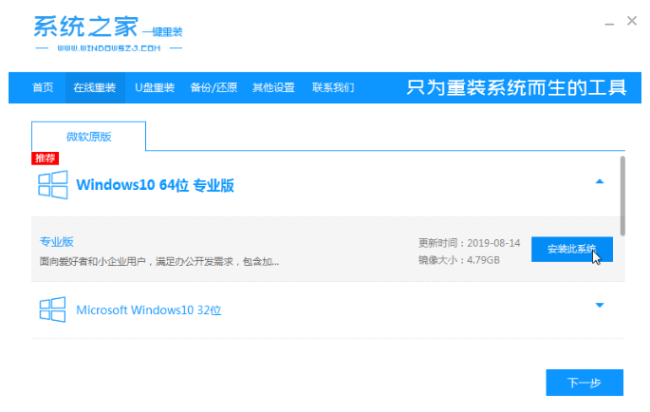Click the blue 专业版 edition label
Image resolution: width=650 pixels, height=412 pixels.
pos(57,241)
